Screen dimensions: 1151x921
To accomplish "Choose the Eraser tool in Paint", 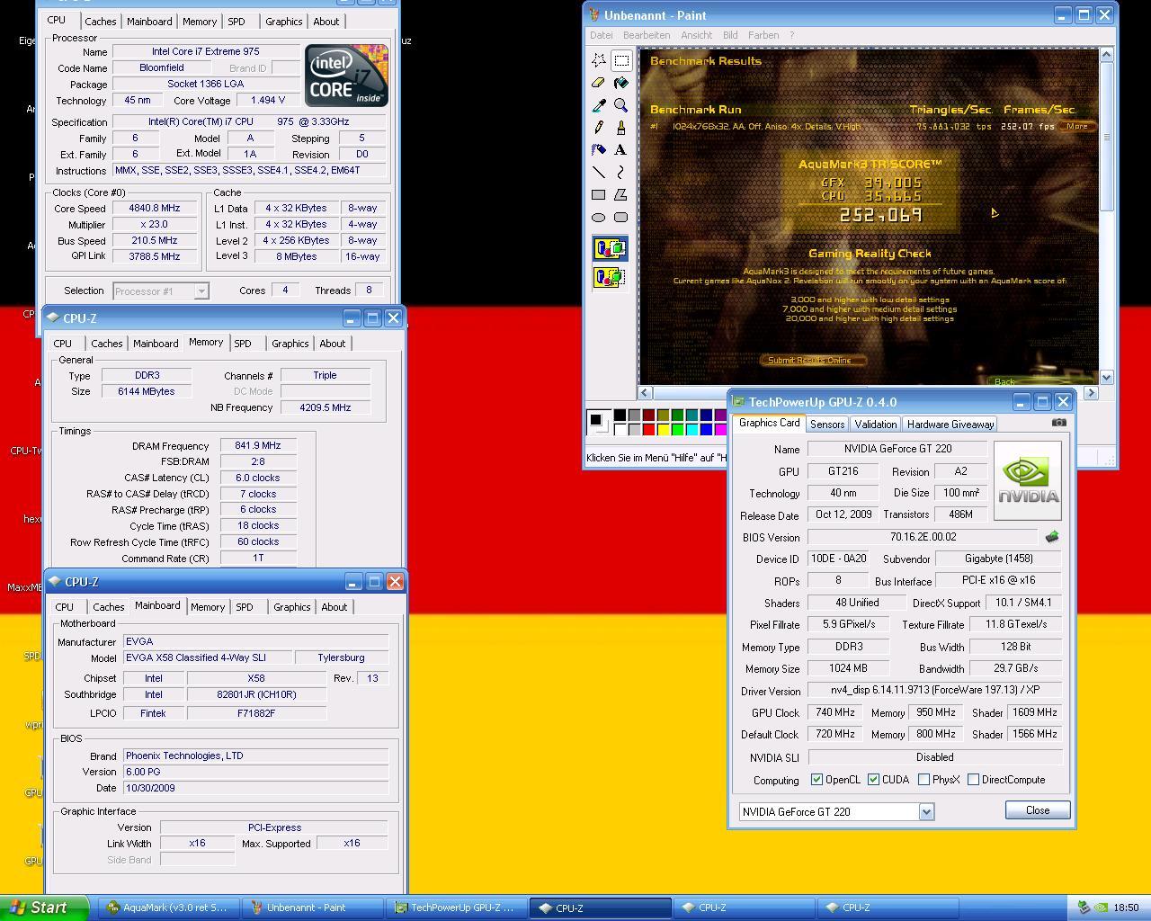I will pyautogui.click(x=599, y=83).
